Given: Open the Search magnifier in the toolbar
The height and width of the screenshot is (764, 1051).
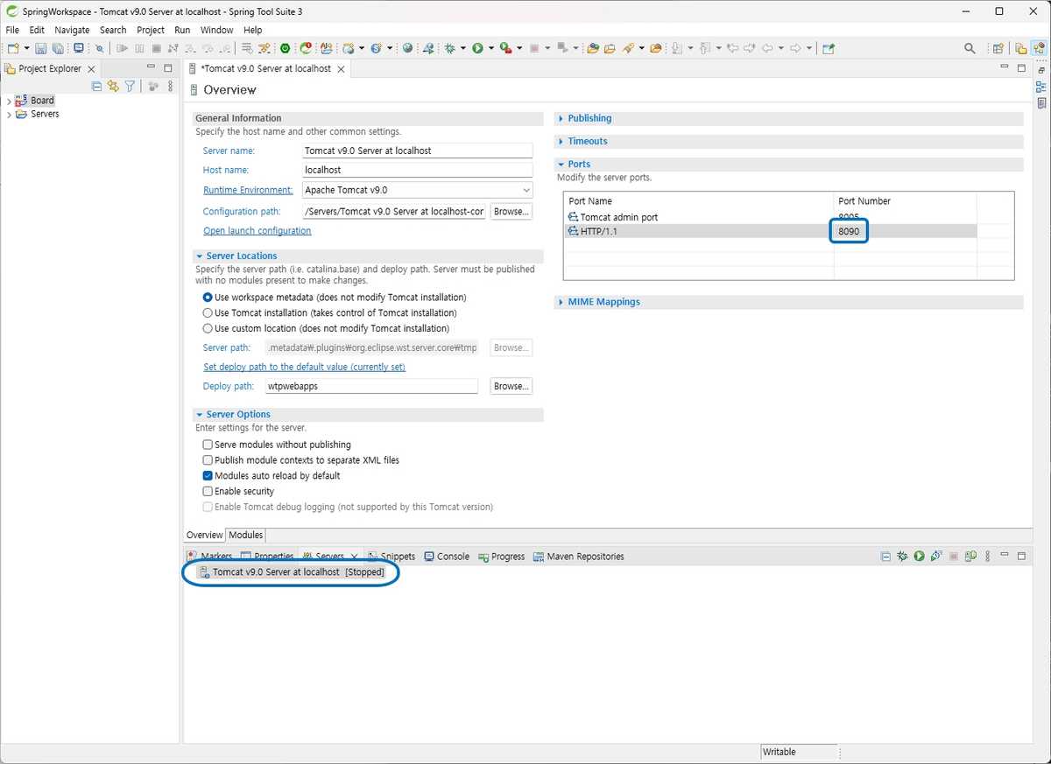Looking at the screenshot, I should [970, 48].
